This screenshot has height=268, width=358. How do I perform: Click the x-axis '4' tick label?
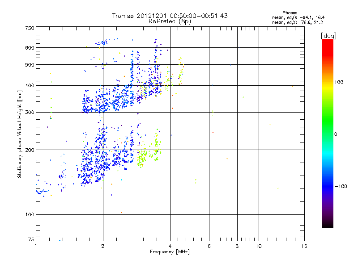(x=170, y=246)
